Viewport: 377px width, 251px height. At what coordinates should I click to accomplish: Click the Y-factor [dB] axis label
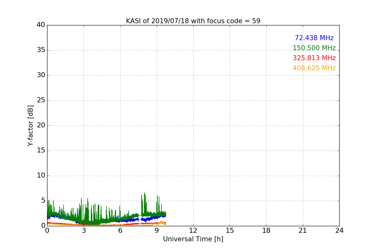point(30,125)
